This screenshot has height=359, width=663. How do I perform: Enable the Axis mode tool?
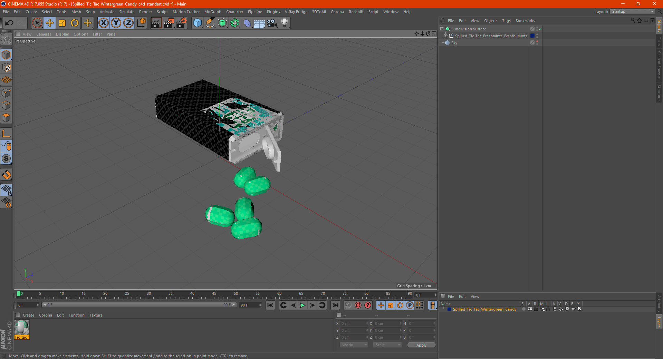coord(7,133)
